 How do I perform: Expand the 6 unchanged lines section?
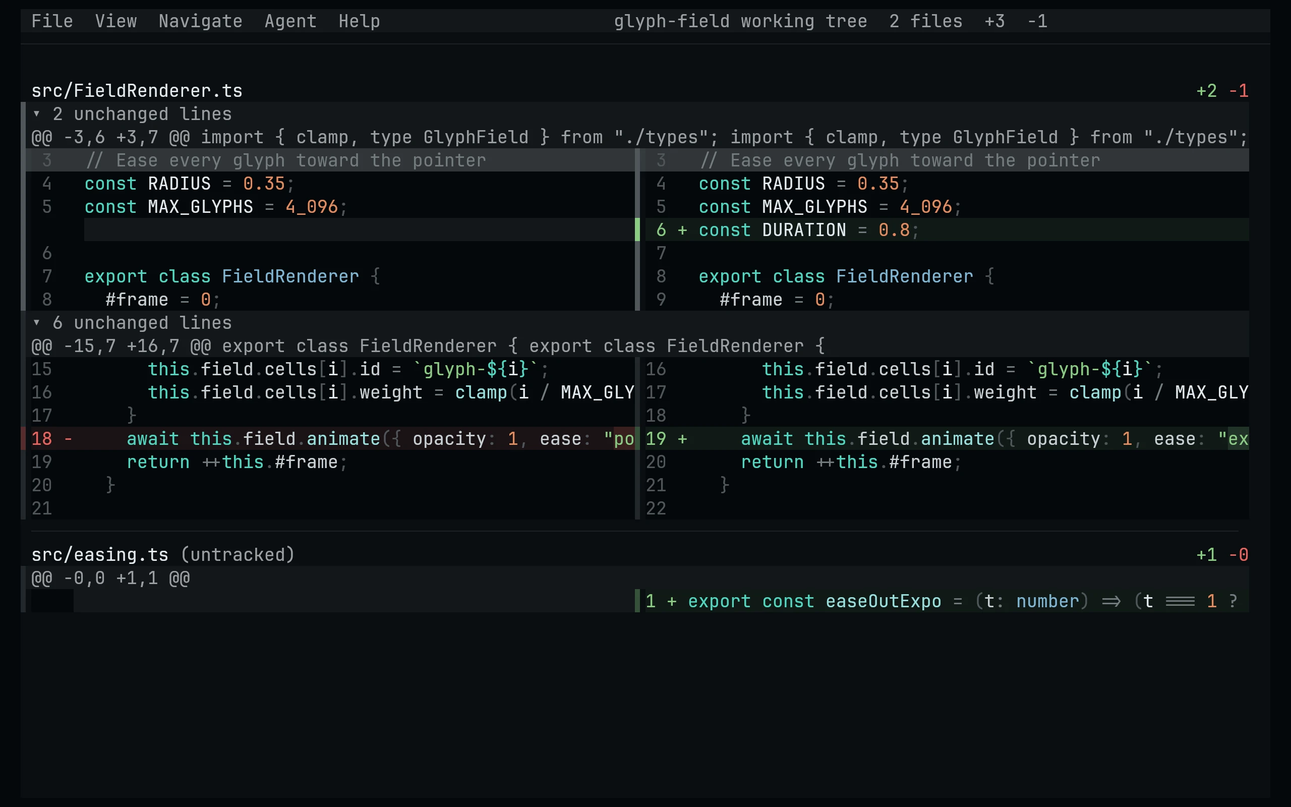[637, 322]
